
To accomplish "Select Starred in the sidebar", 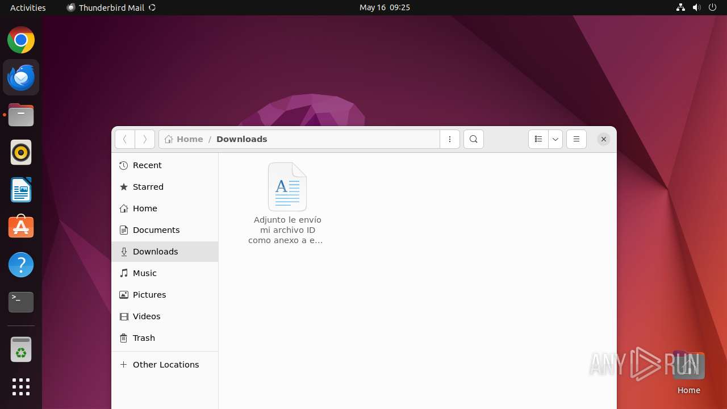I will [165, 187].
